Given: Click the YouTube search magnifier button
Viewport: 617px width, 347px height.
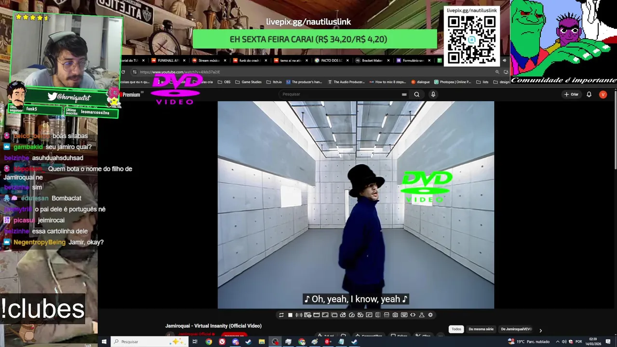Looking at the screenshot, I should click(417, 94).
